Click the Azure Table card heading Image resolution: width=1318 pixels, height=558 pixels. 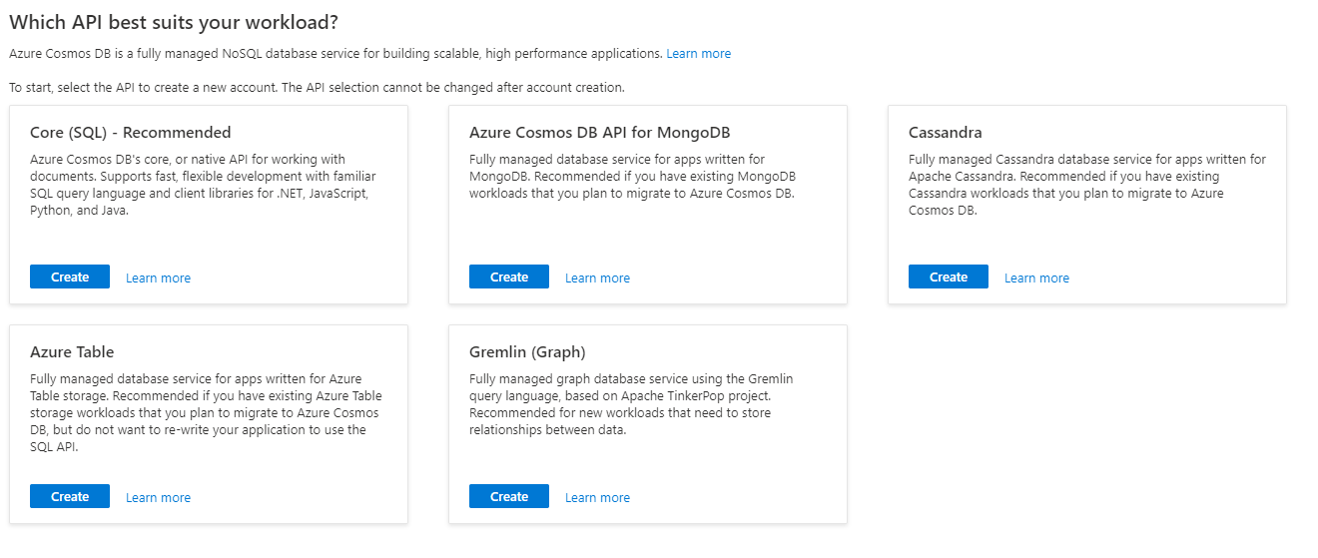pos(72,352)
